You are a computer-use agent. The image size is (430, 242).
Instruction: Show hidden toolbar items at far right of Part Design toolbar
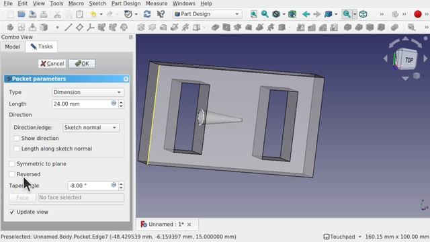(x=427, y=27)
